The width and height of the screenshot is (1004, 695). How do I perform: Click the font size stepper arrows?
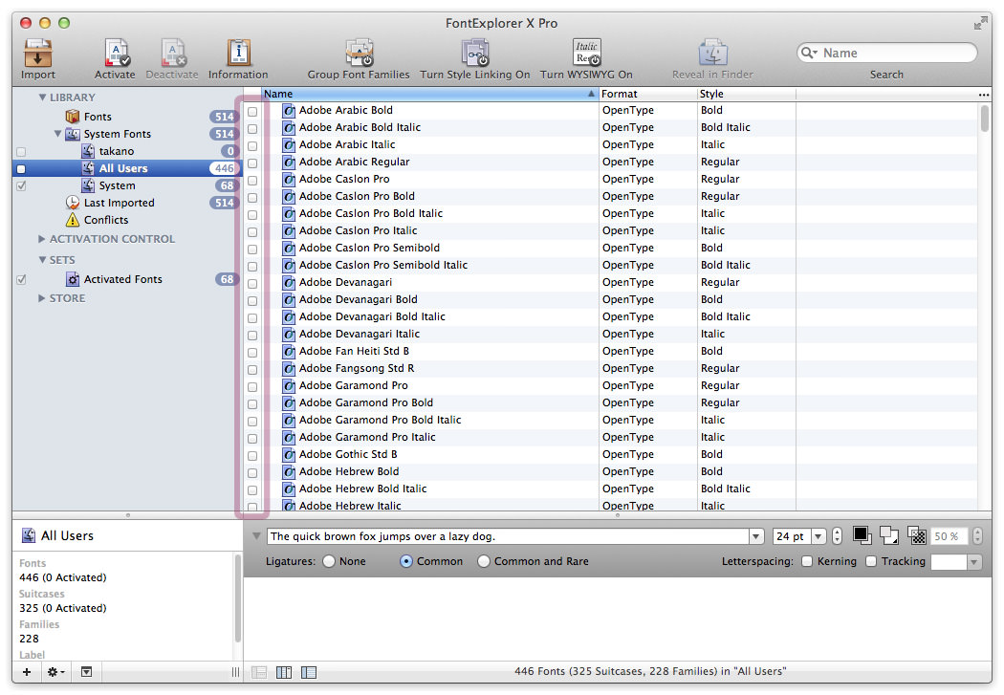click(x=838, y=536)
